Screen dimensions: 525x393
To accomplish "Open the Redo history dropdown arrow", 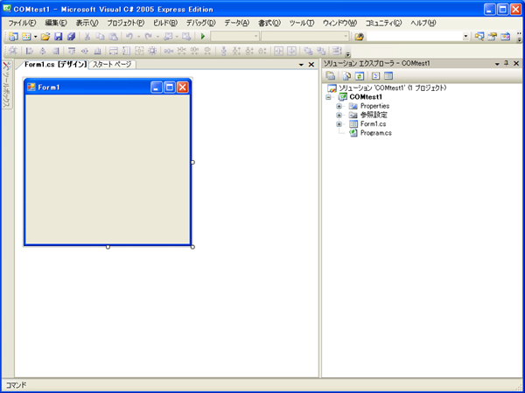I will (157, 37).
